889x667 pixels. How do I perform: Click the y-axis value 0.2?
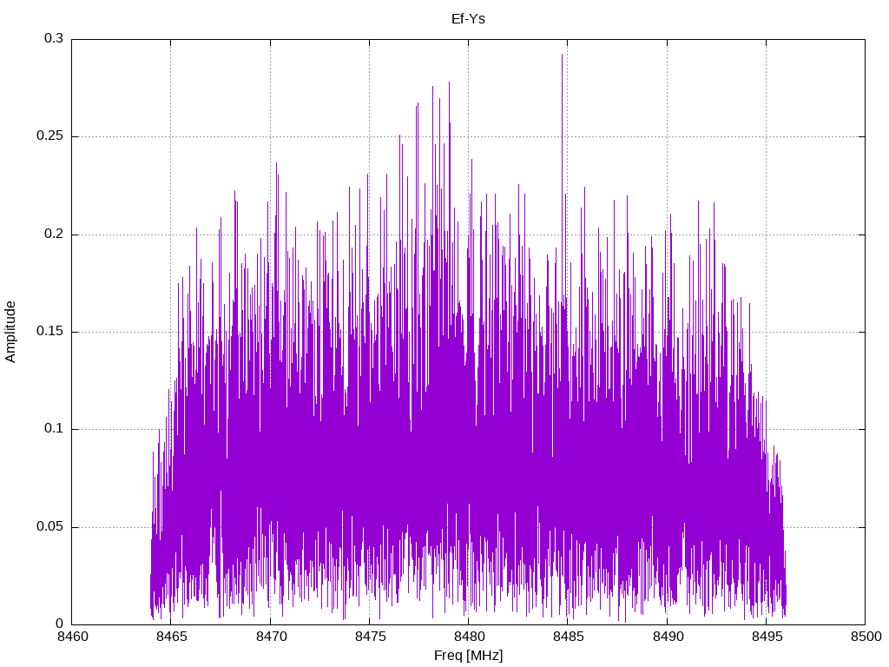coord(54,234)
